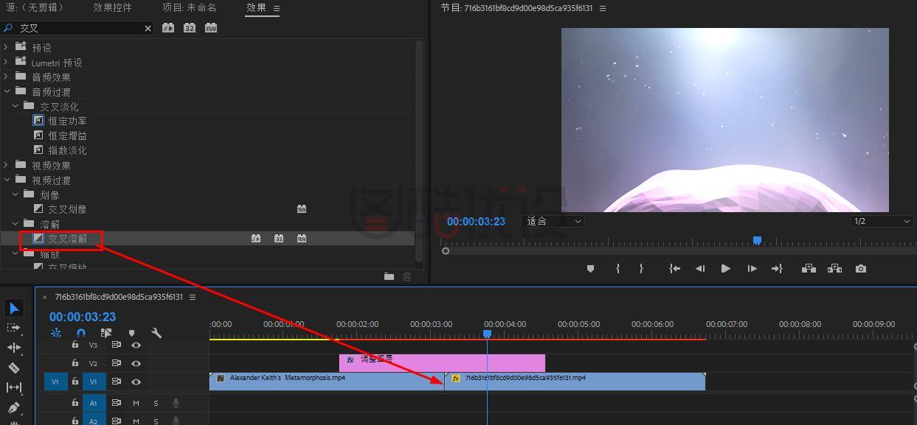The height and width of the screenshot is (425, 917).
Task: Enable voice-over record on A1
Action: tap(176, 403)
